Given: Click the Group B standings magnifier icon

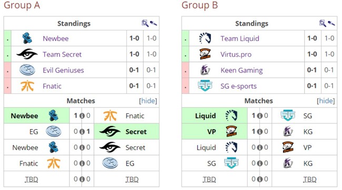Looking at the screenshot, I should 323,23.
